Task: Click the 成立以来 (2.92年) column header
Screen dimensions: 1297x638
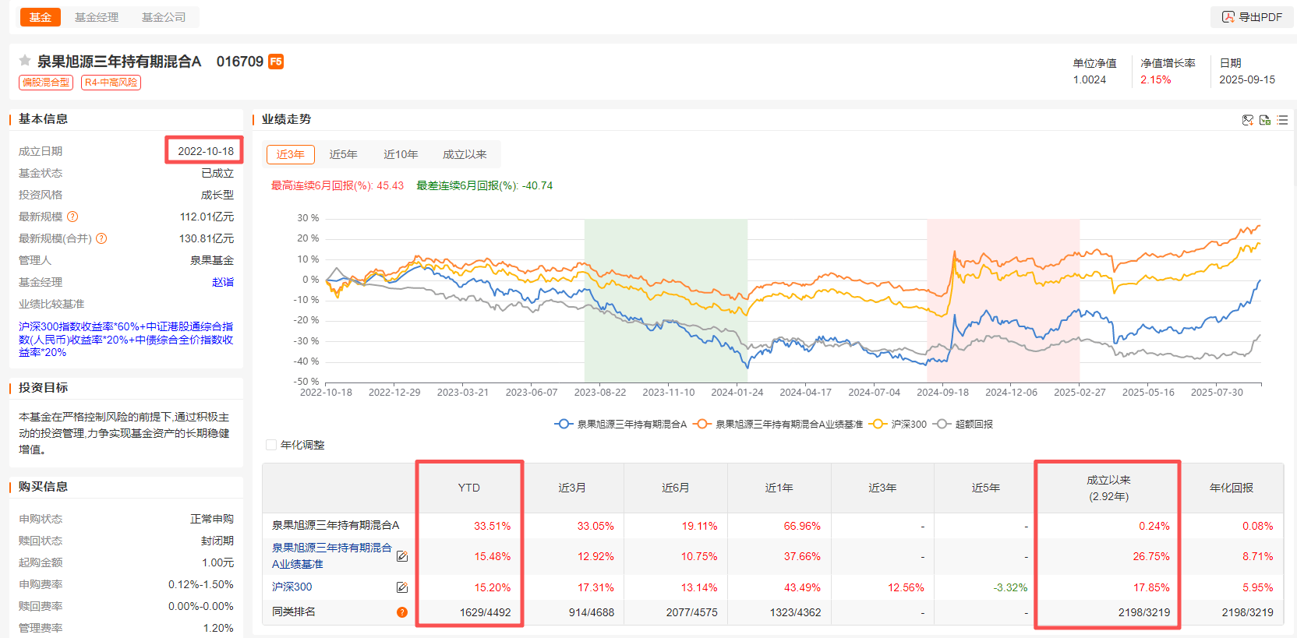Action: tap(1108, 488)
